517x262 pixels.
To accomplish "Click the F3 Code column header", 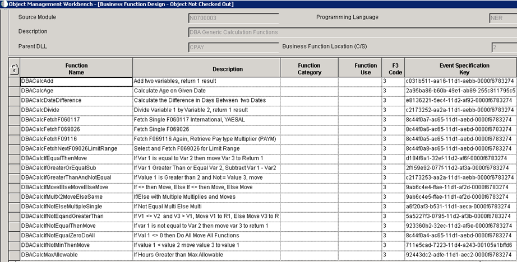I will tap(393, 68).
